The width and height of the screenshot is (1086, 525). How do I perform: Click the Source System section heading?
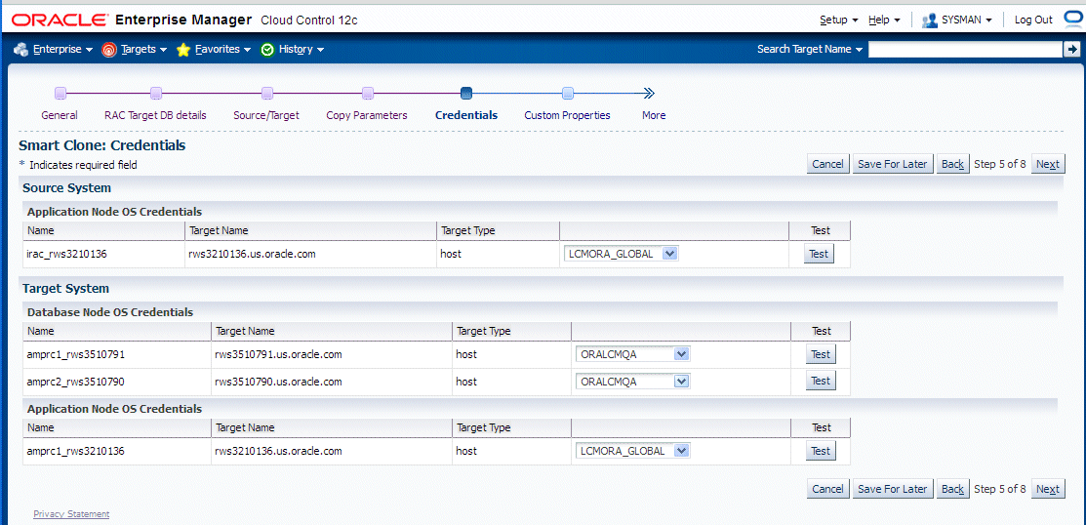[67, 187]
